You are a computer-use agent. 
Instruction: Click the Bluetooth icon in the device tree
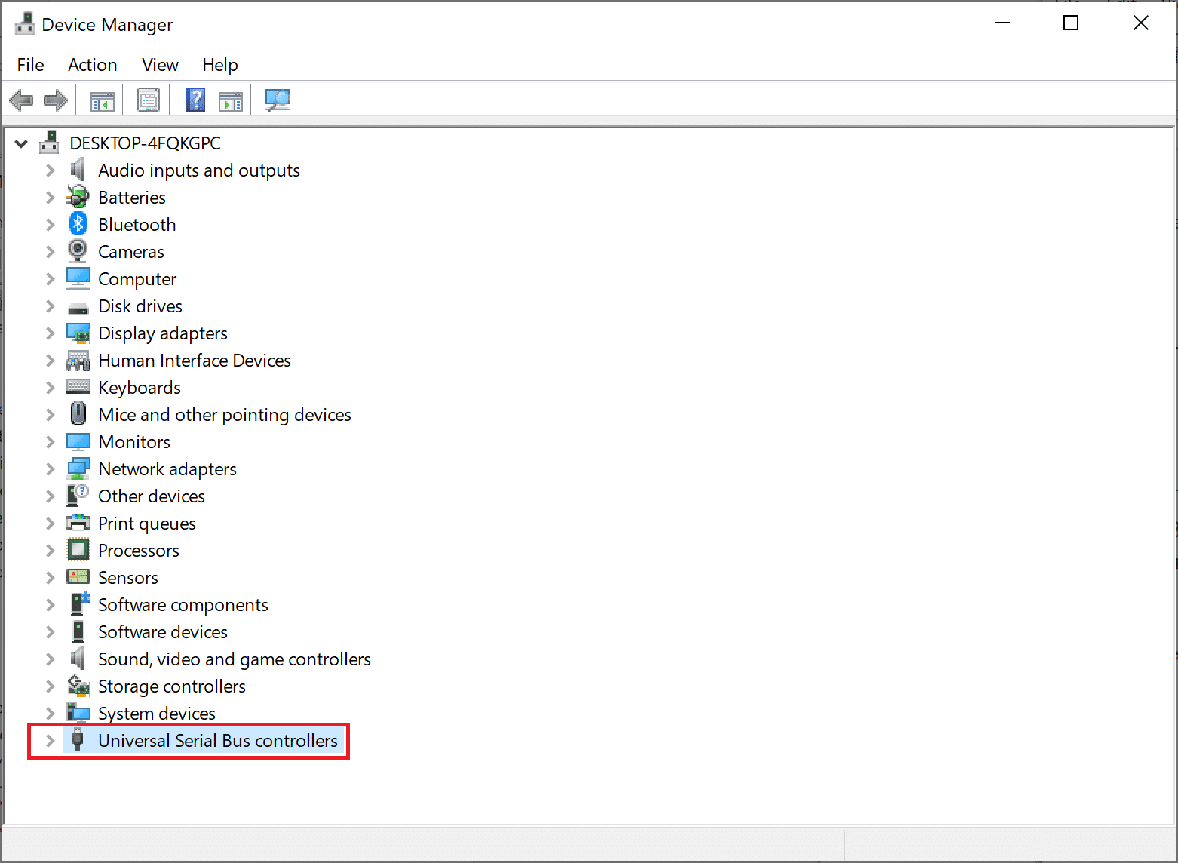pyautogui.click(x=78, y=224)
